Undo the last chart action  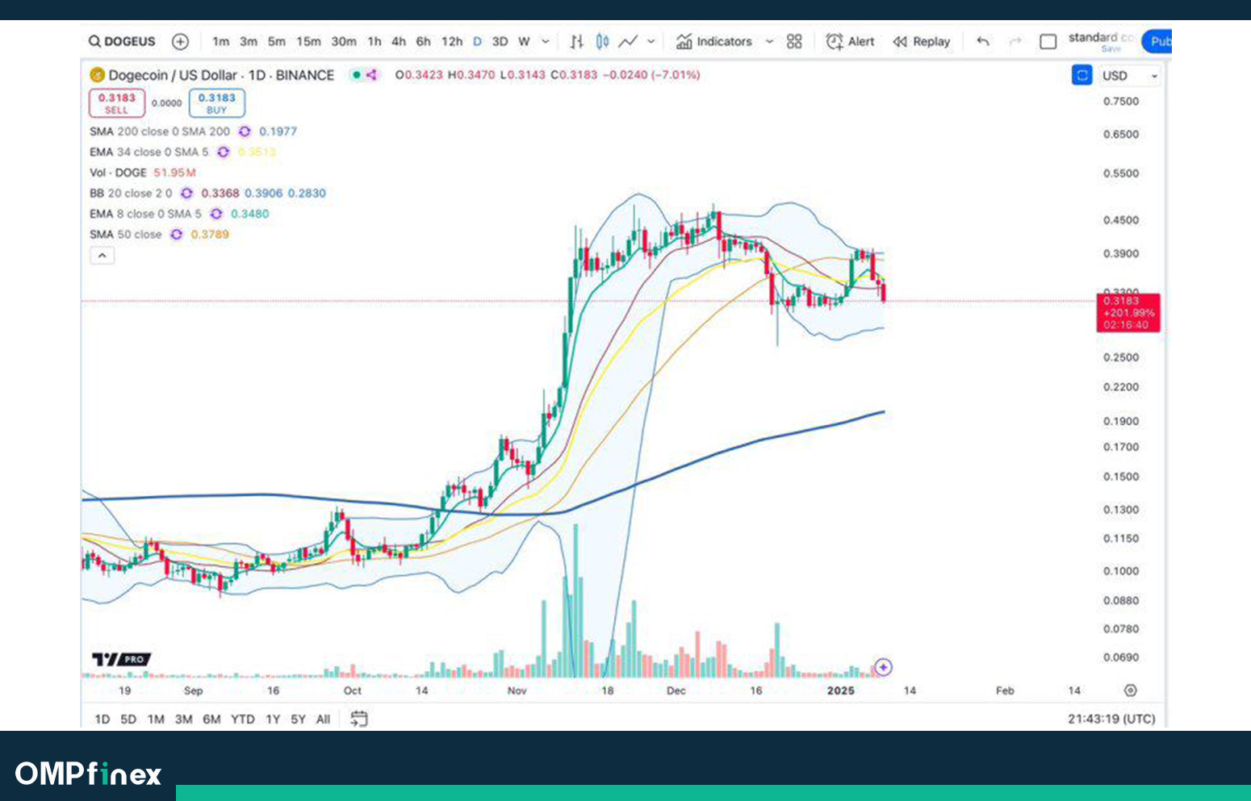982,41
